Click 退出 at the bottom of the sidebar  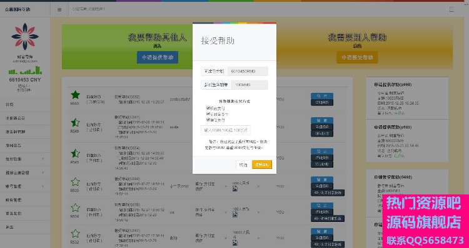(x=25, y=227)
